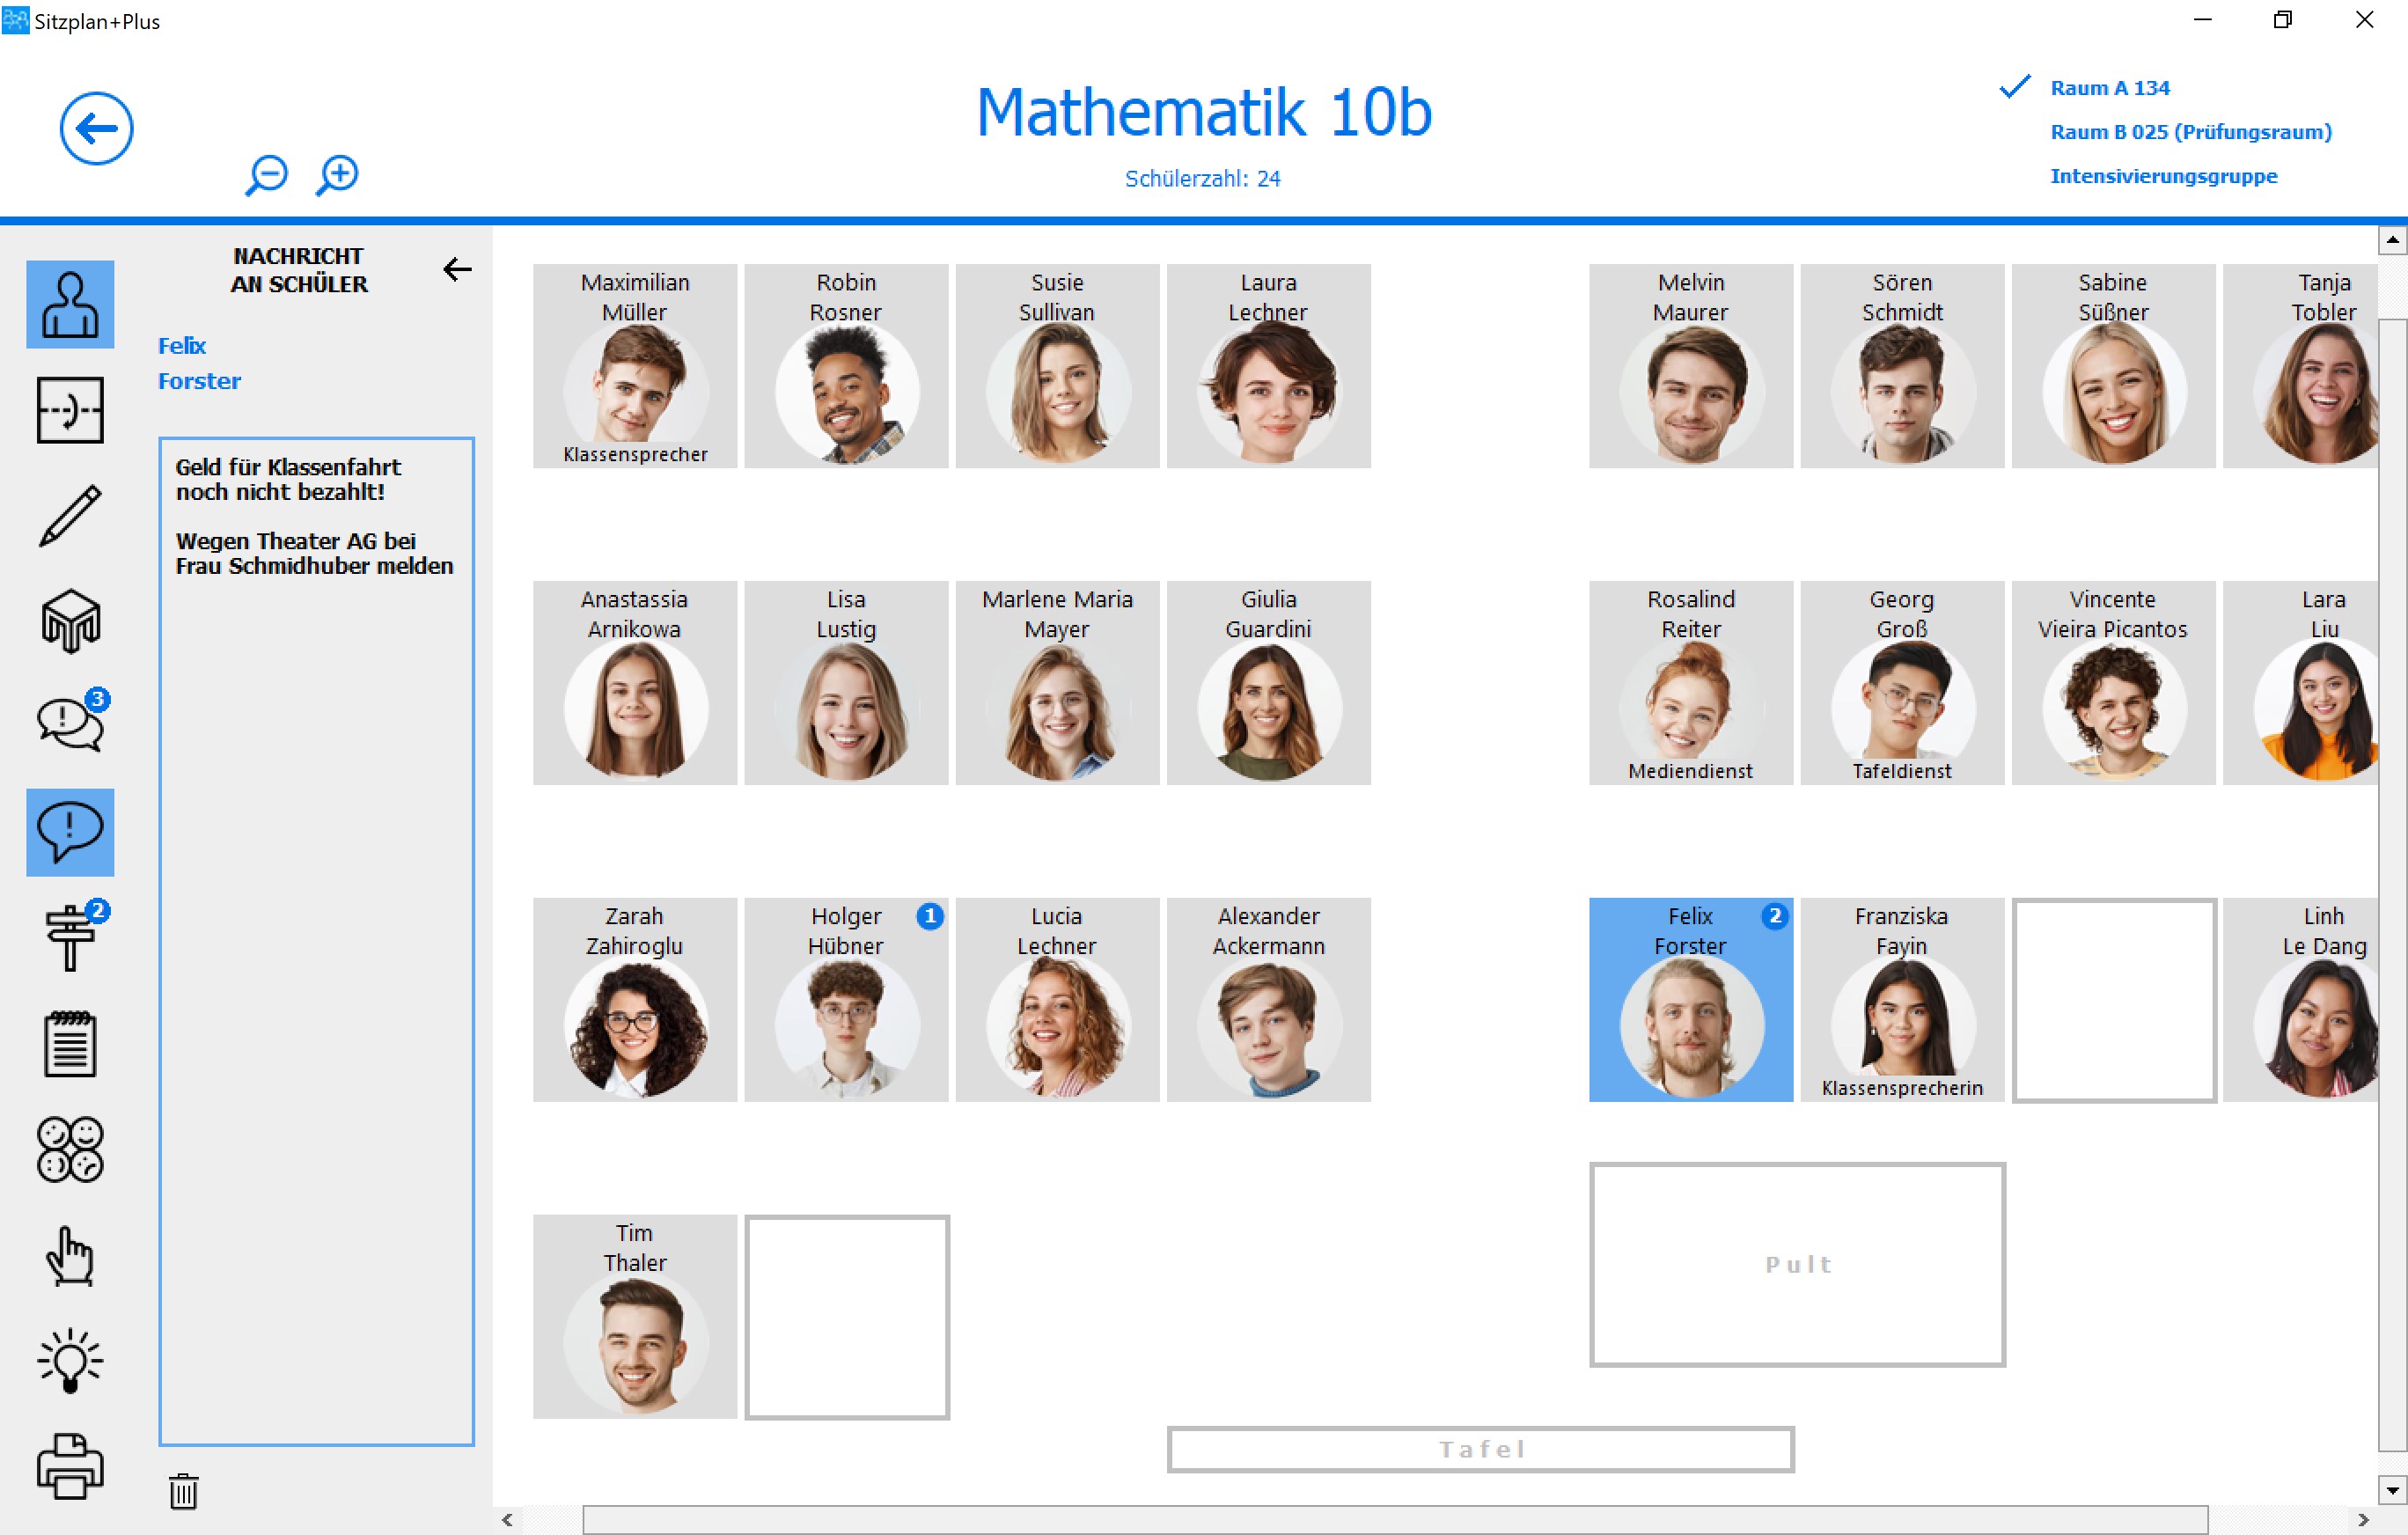Collapse the Nachricht an Schüler panel arrow
The image size is (2408, 1535).
(x=457, y=269)
